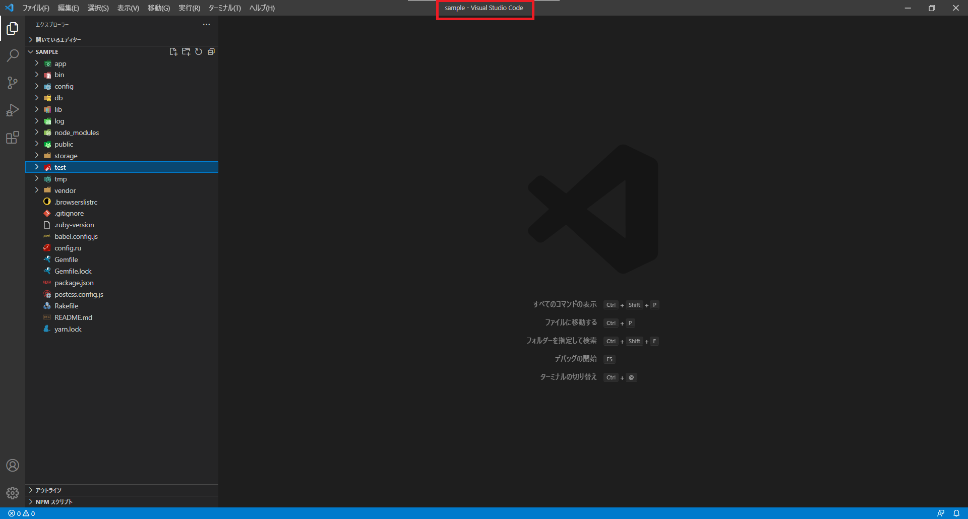Open the ファイル(F) menu
The width and height of the screenshot is (968, 519).
(x=36, y=8)
